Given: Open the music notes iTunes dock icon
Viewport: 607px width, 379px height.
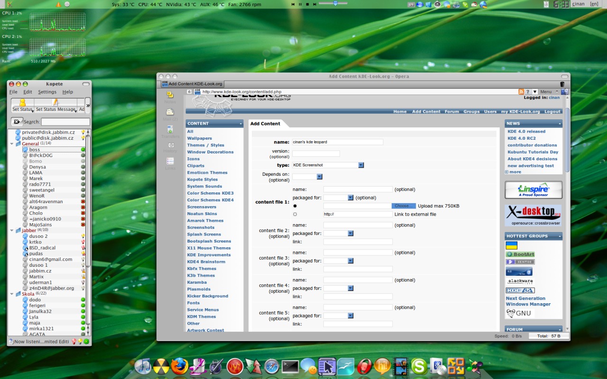Looking at the screenshot, I should tap(143, 366).
